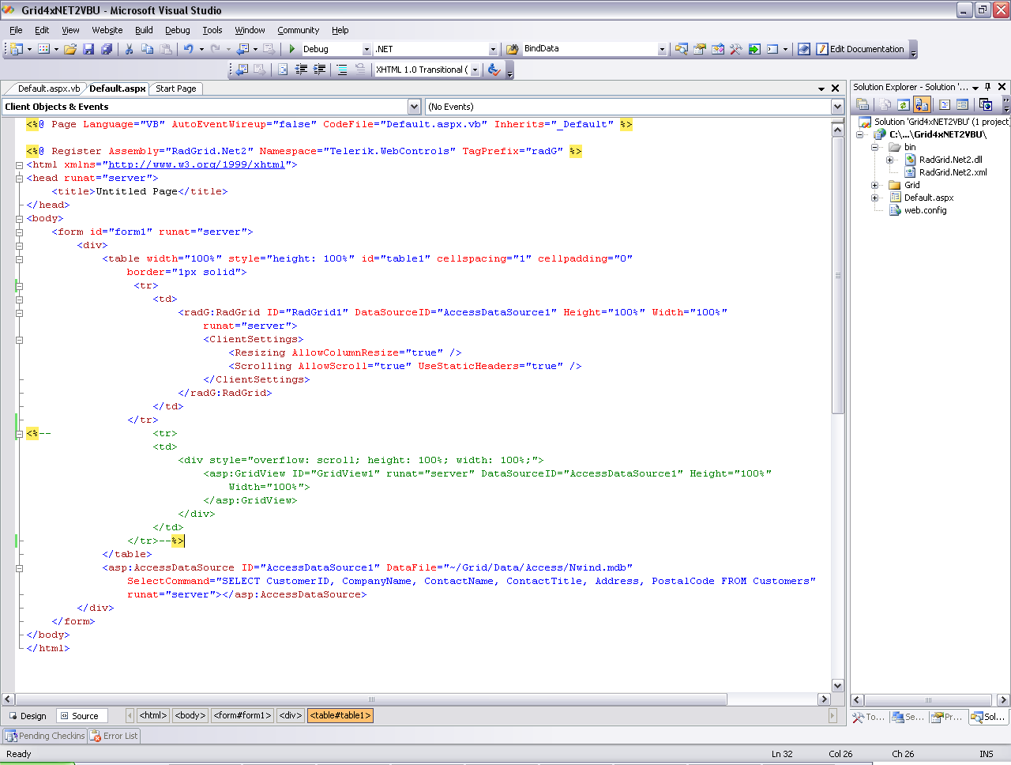Click the editor scroll down arrow
The width and height of the screenshot is (1011, 765).
838,686
